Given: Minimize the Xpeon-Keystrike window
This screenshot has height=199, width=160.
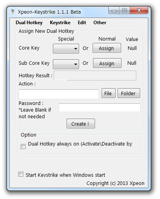Looking at the screenshot, I should [x=114, y=11].
